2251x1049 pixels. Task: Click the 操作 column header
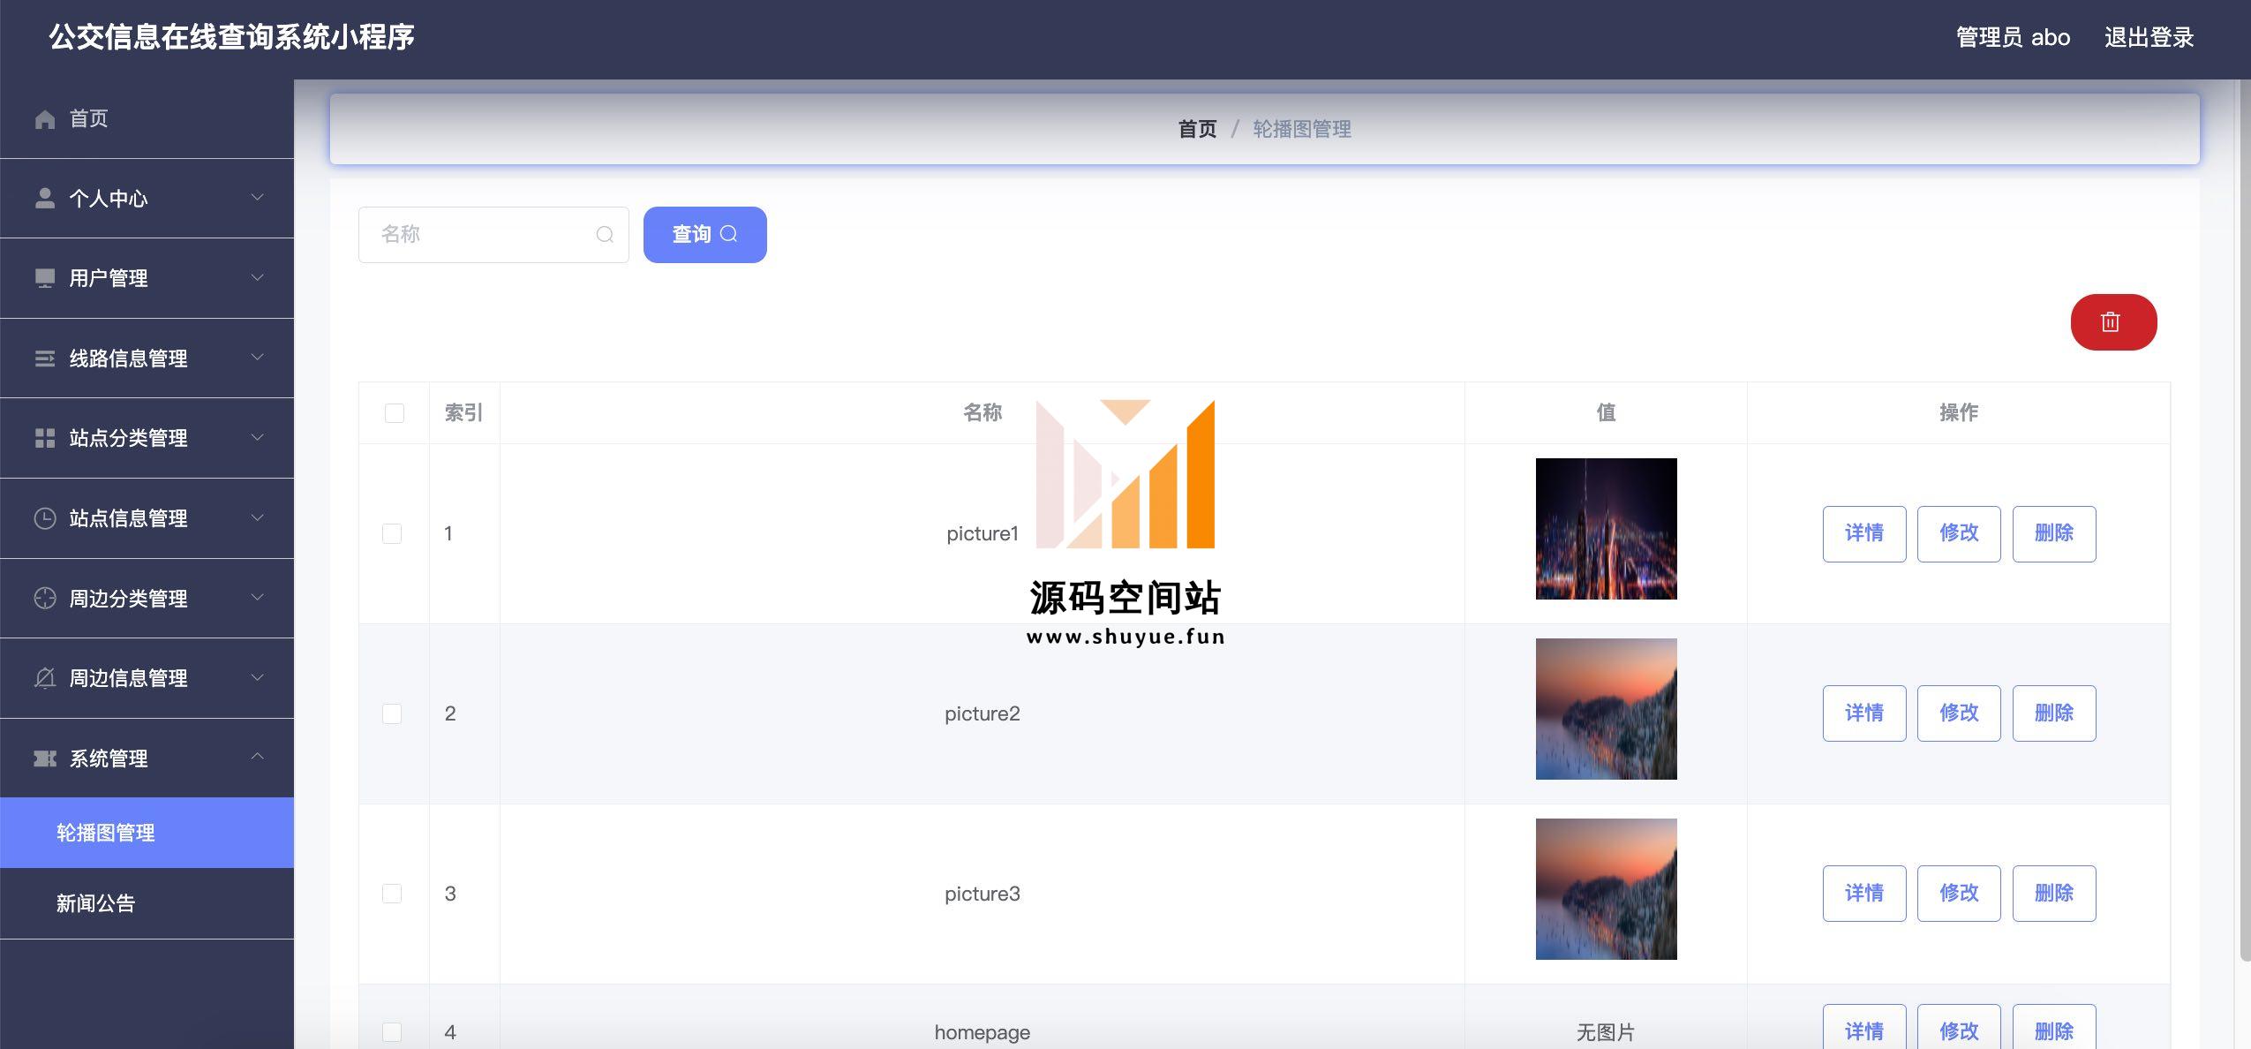(x=1958, y=413)
